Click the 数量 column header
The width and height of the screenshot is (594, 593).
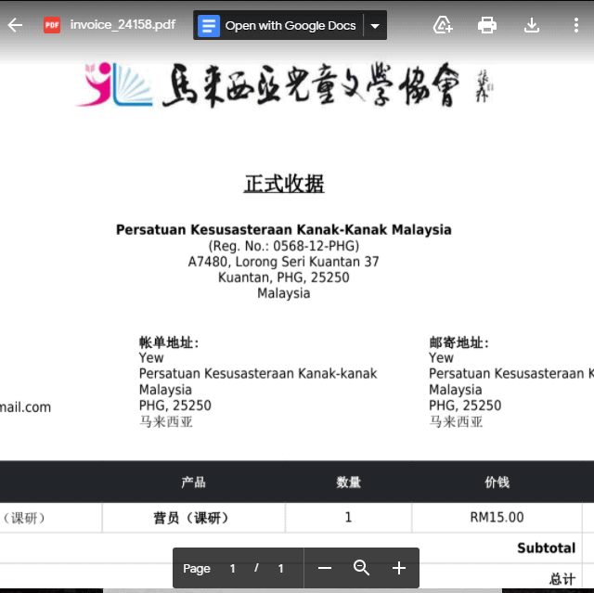pos(349,483)
